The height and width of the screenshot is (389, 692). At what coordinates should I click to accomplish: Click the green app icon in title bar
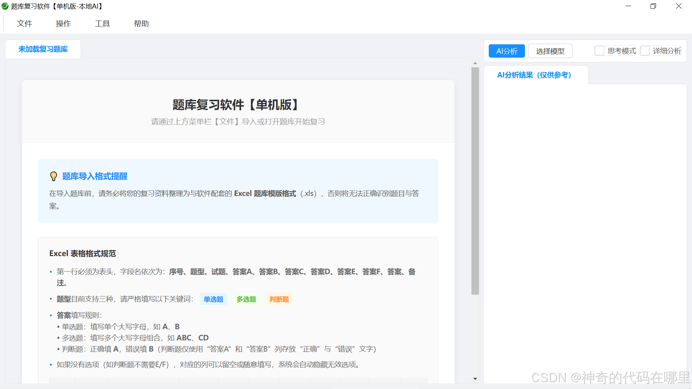pyautogui.click(x=5, y=6)
